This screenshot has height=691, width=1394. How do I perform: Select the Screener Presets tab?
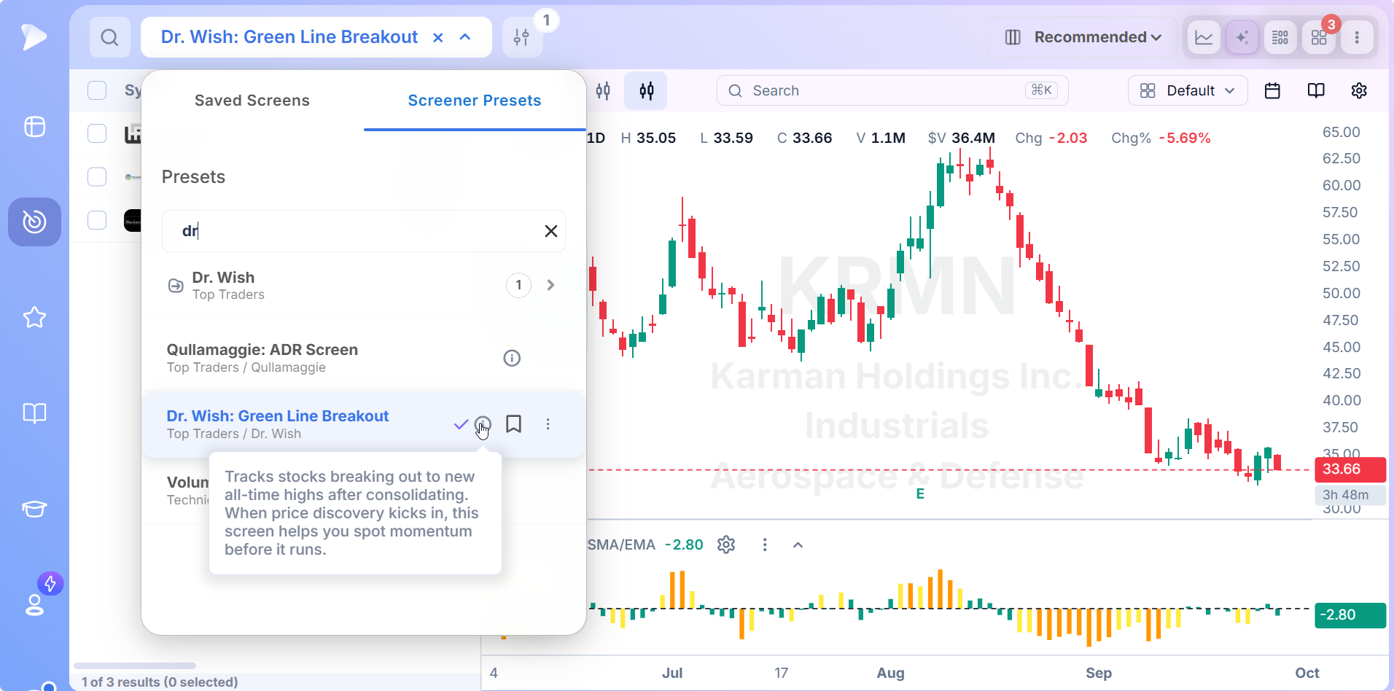(475, 101)
